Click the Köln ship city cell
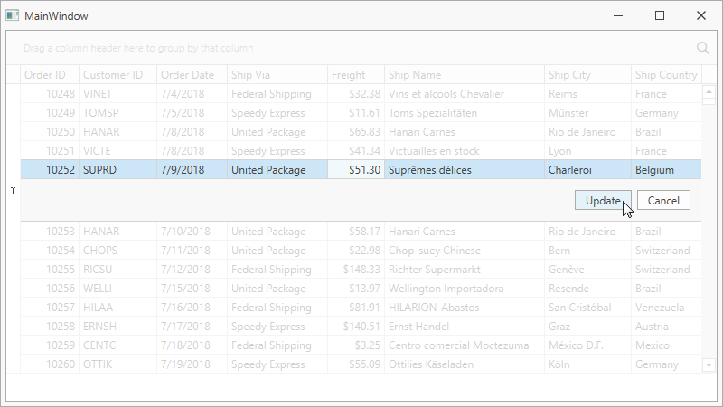The width and height of the screenshot is (723, 407). [x=588, y=364]
